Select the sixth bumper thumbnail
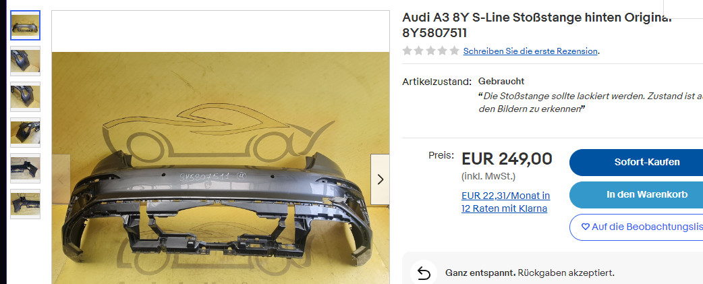 pyautogui.click(x=25, y=204)
